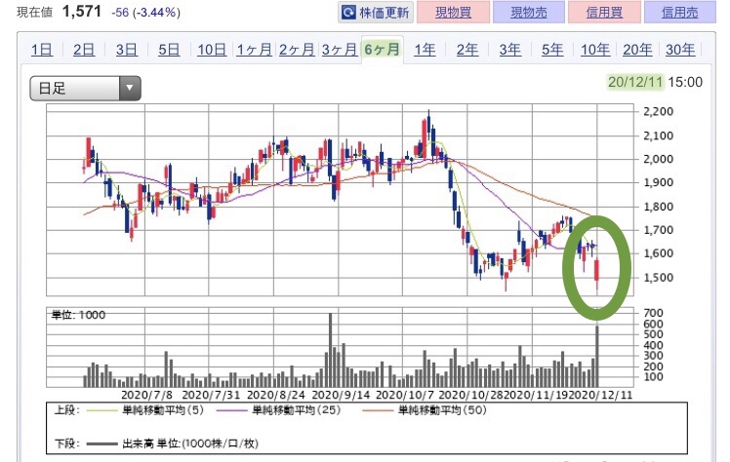Image resolution: width=730 pixels, height=462 pixels.
Task: Switch to the 1年 period tab
Action: pos(426,50)
